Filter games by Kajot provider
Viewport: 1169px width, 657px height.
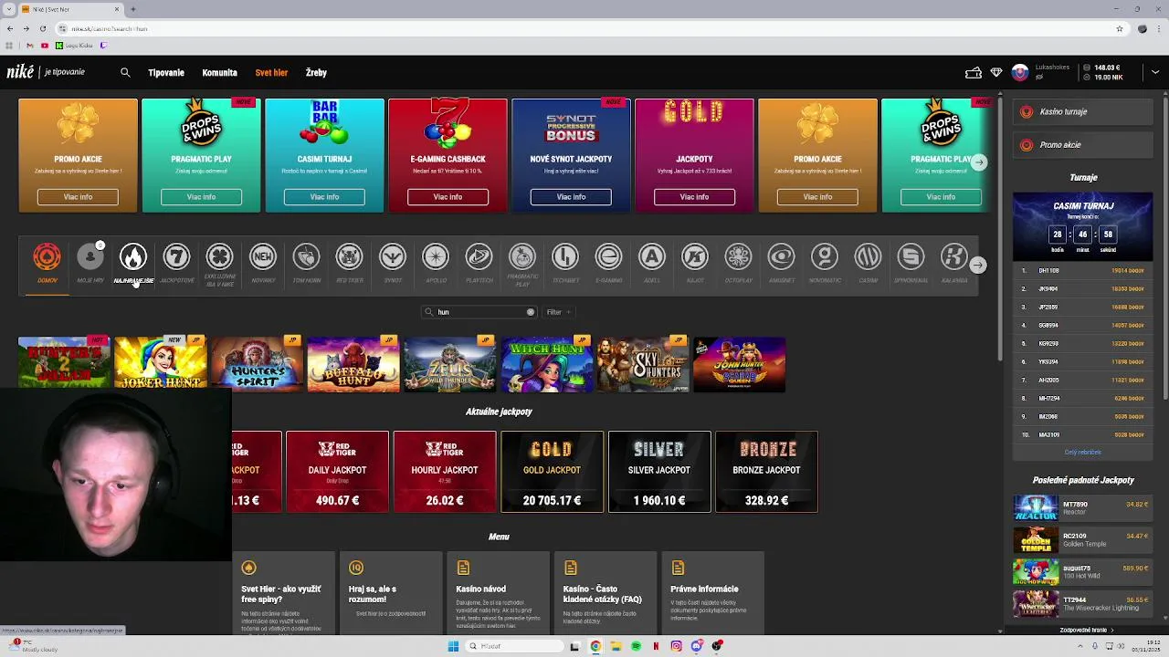[x=695, y=264]
